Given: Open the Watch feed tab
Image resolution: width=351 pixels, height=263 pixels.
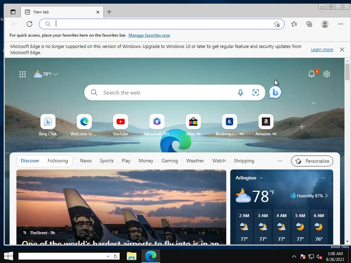Looking at the screenshot, I should click(x=219, y=161).
